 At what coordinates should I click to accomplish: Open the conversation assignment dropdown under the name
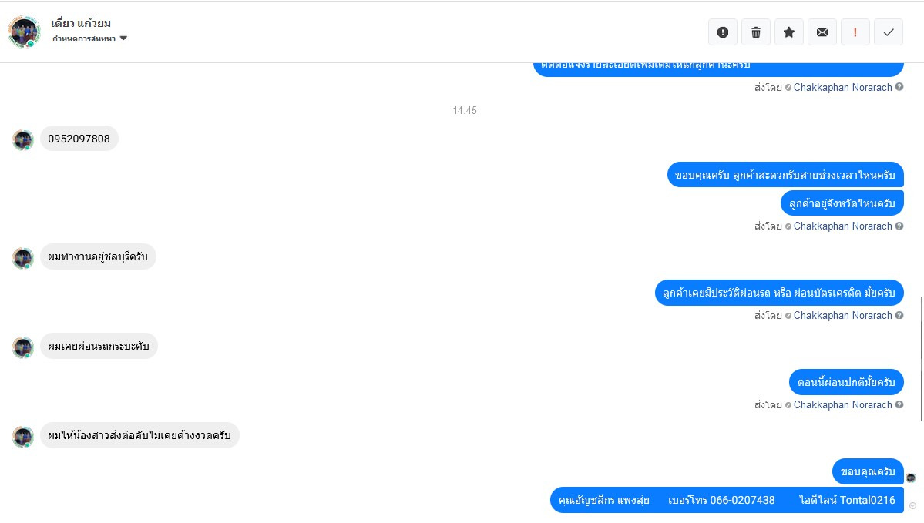point(89,39)
